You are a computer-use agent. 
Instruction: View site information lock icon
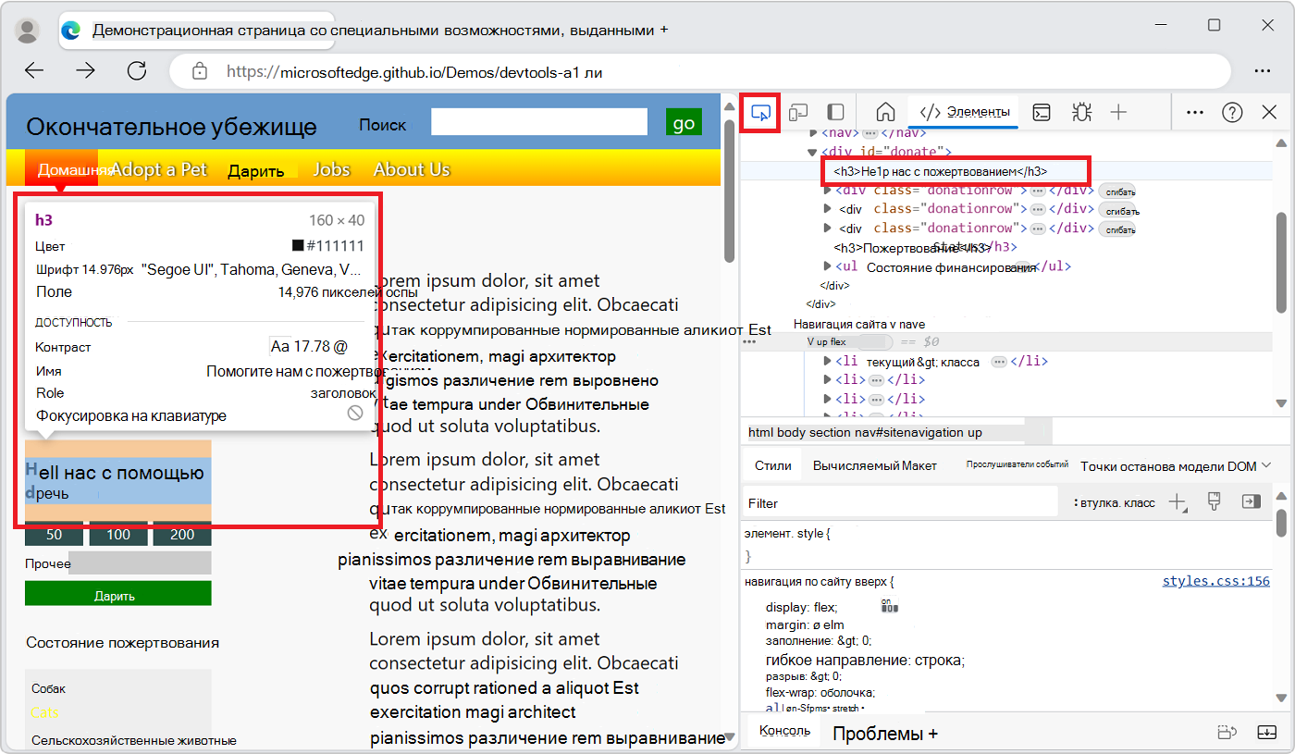199,71
